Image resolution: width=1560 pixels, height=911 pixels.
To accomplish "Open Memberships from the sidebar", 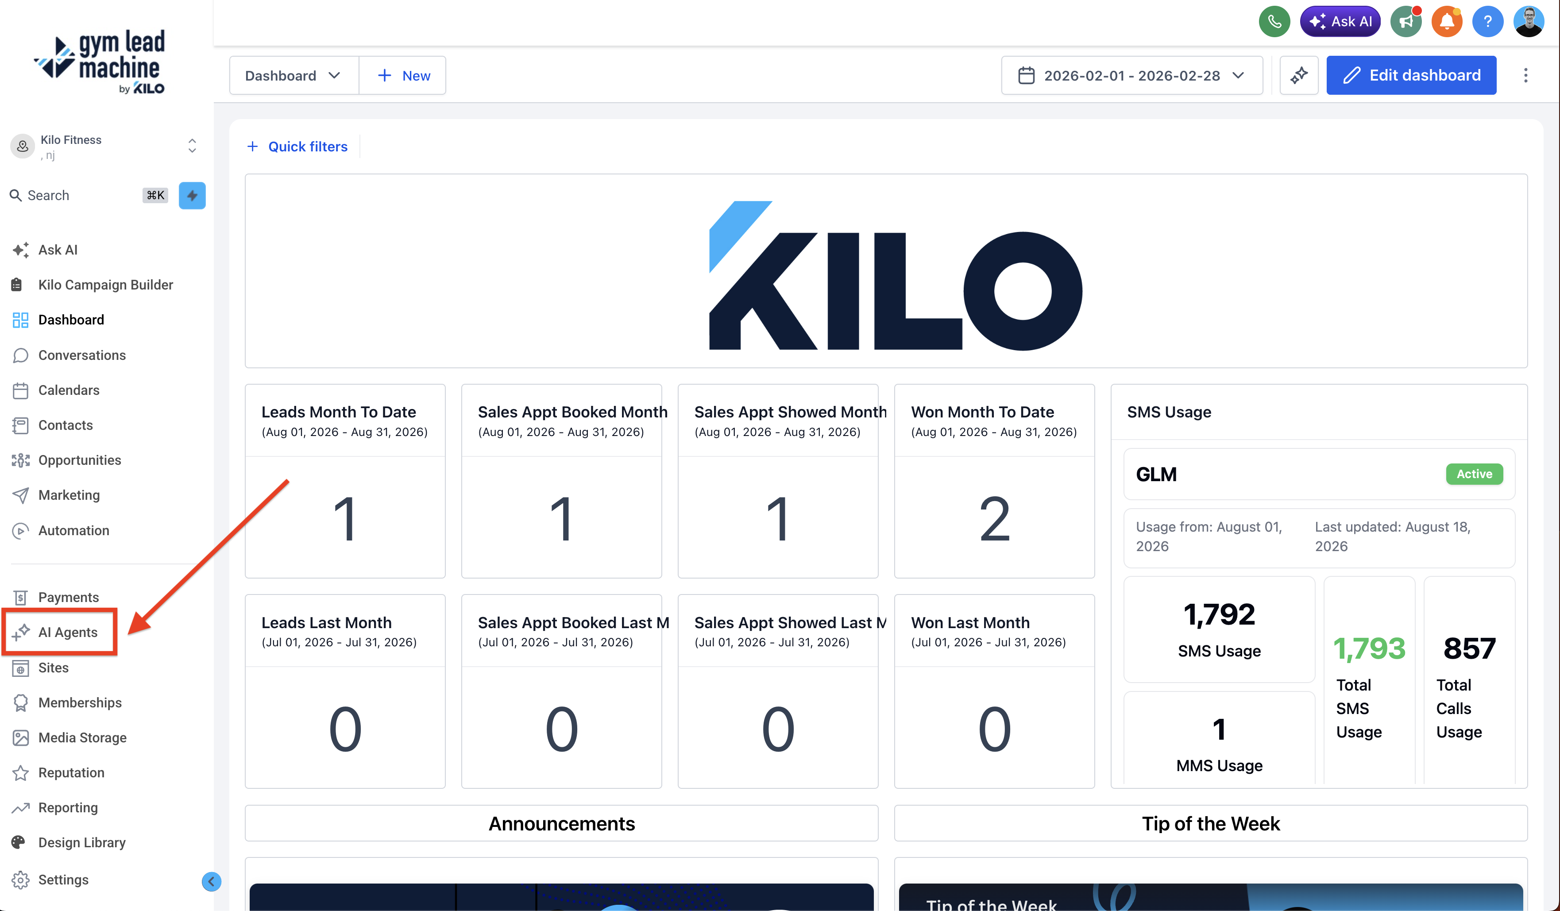I will pos(80,703).
